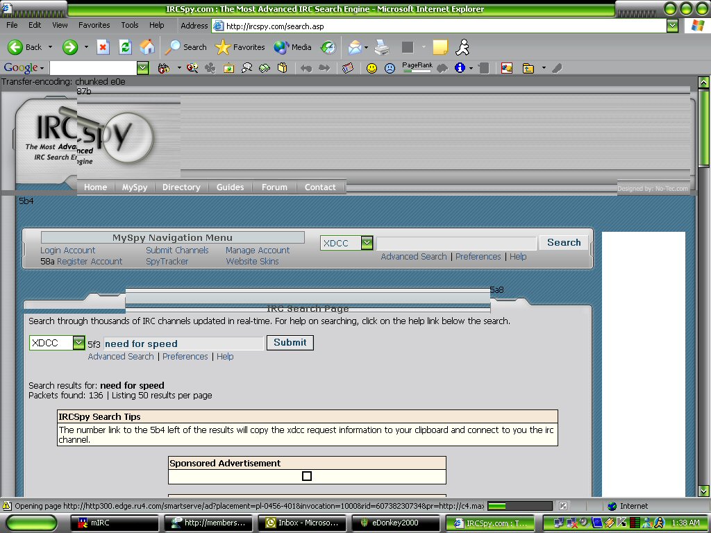Open the Google toolbar search history dropdown

(142, 68)
